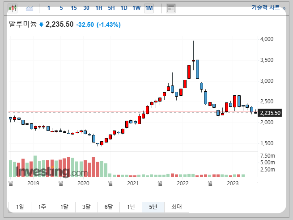Click the 2,000 price axis label
The height and width of the screenshot is (220, 293).
tap(267, 122)
